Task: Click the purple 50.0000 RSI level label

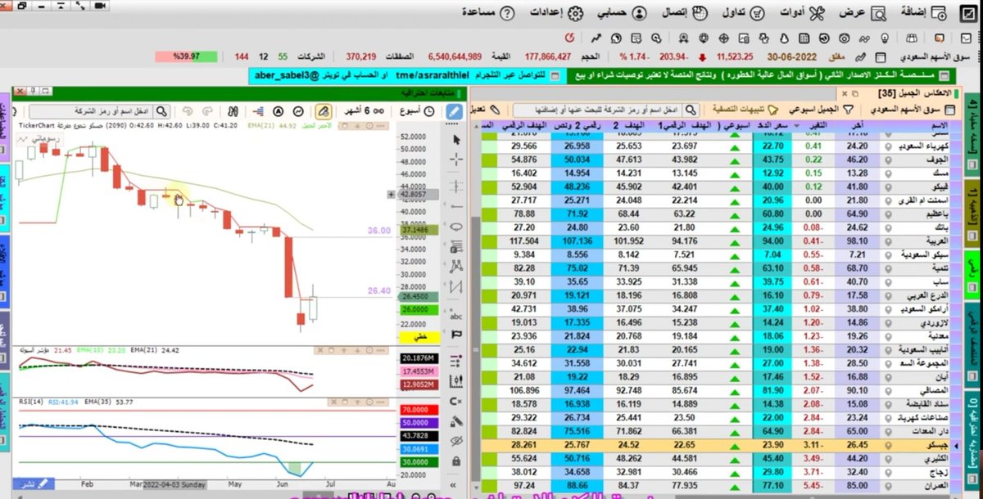Action: point(420,423)
